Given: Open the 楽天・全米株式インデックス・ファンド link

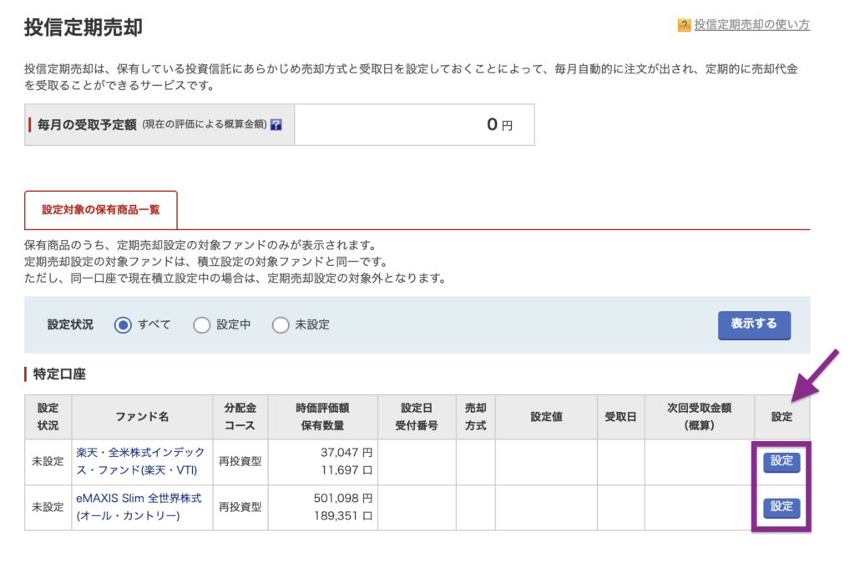Looking at the screenshot, I should (142, 461).
